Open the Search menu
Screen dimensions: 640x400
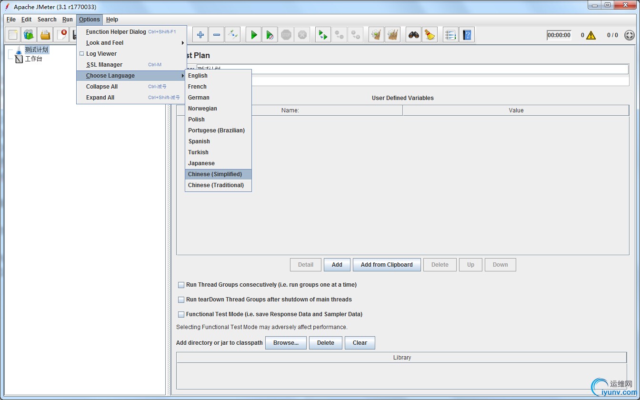pyautogui.click(x=47, y=20)
